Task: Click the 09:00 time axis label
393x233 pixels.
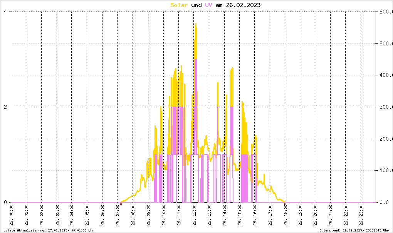Action: pos(148,217)
